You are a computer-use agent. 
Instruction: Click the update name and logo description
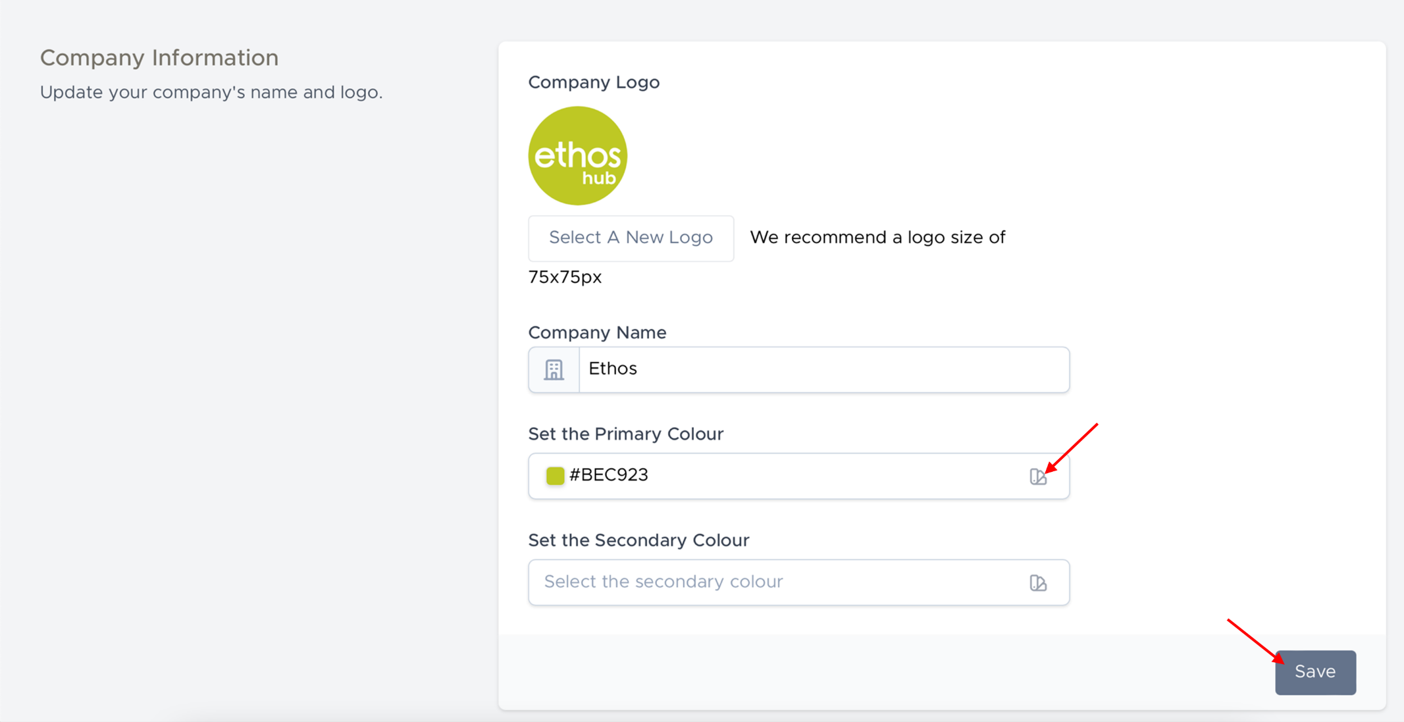[211, 92]
